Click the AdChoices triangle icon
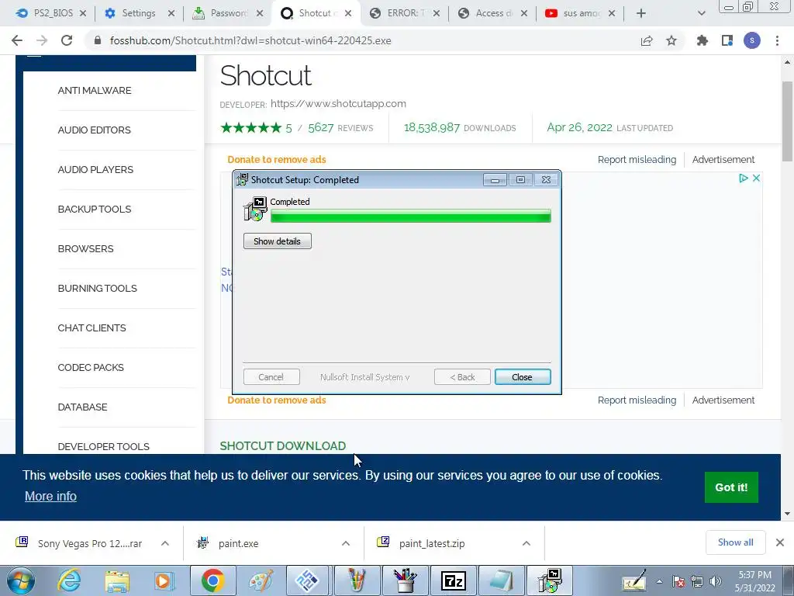 tap(743, 178)
